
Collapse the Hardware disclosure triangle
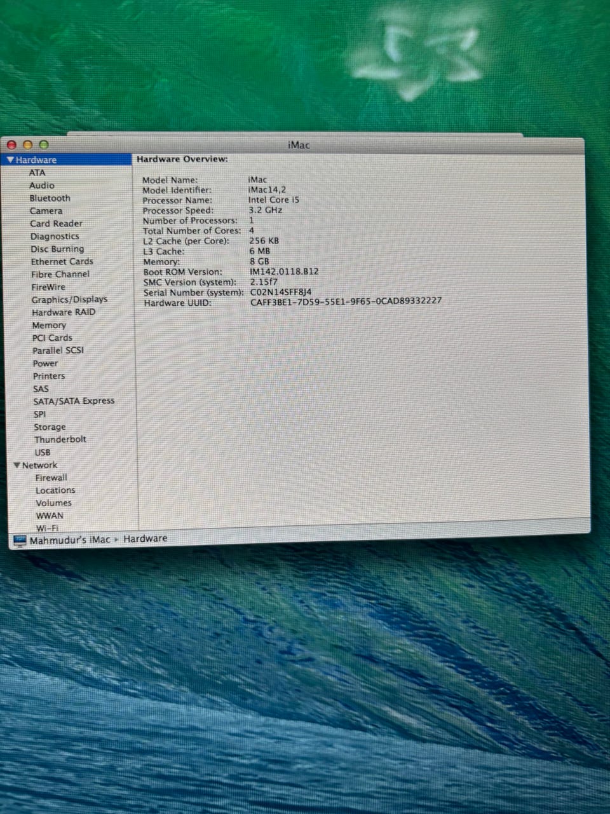pyautogui.click(x=10, y=160)
